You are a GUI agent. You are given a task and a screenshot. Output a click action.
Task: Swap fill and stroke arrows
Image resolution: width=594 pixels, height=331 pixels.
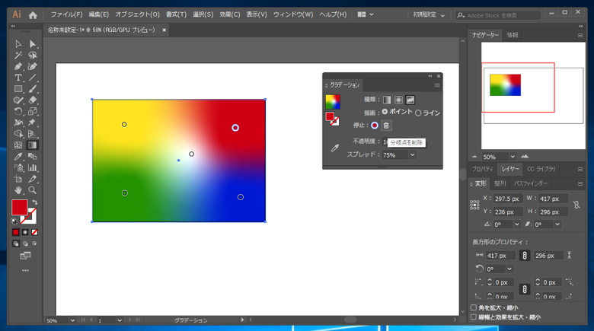pyautogui.click(x=34, y=202)
